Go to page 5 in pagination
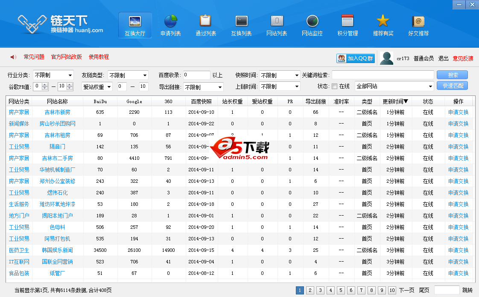The height and width of the screenshot is (297, 479). pyautogui.click(x=341, y=291)
